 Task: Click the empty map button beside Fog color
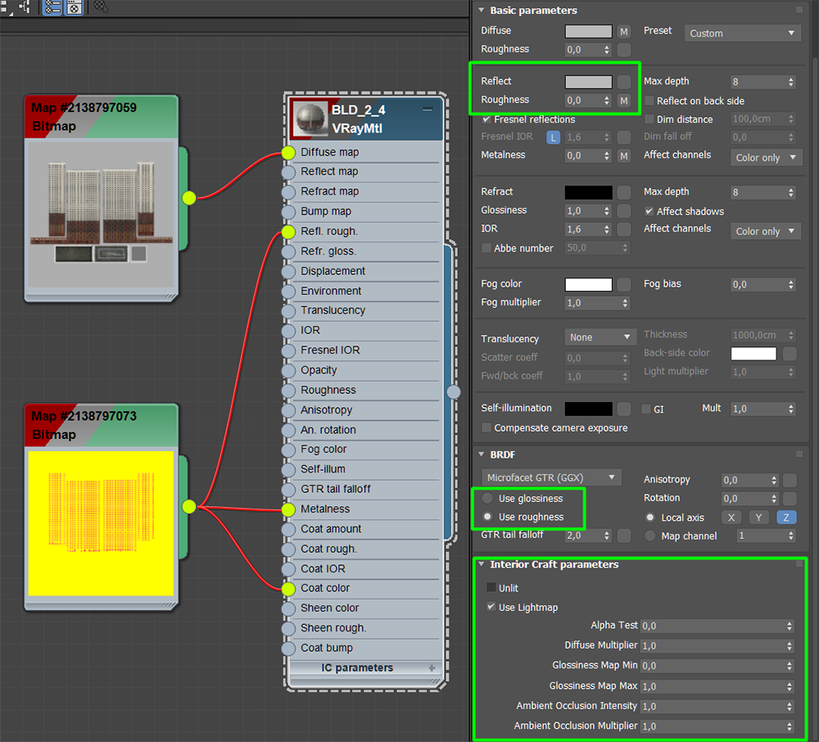pos(623,284)
